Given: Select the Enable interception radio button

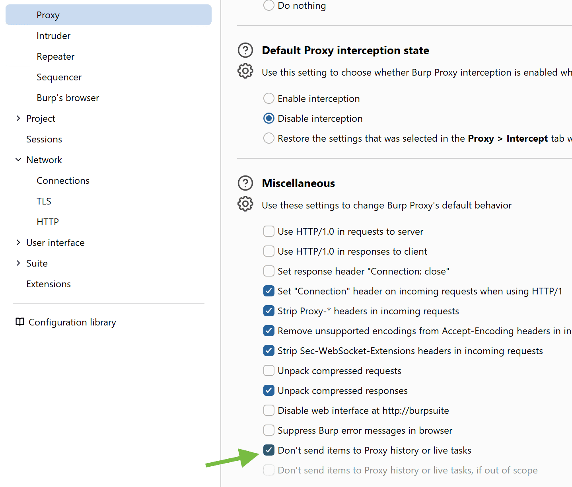Looking at the screenshot, I should [x=269, y=98].
